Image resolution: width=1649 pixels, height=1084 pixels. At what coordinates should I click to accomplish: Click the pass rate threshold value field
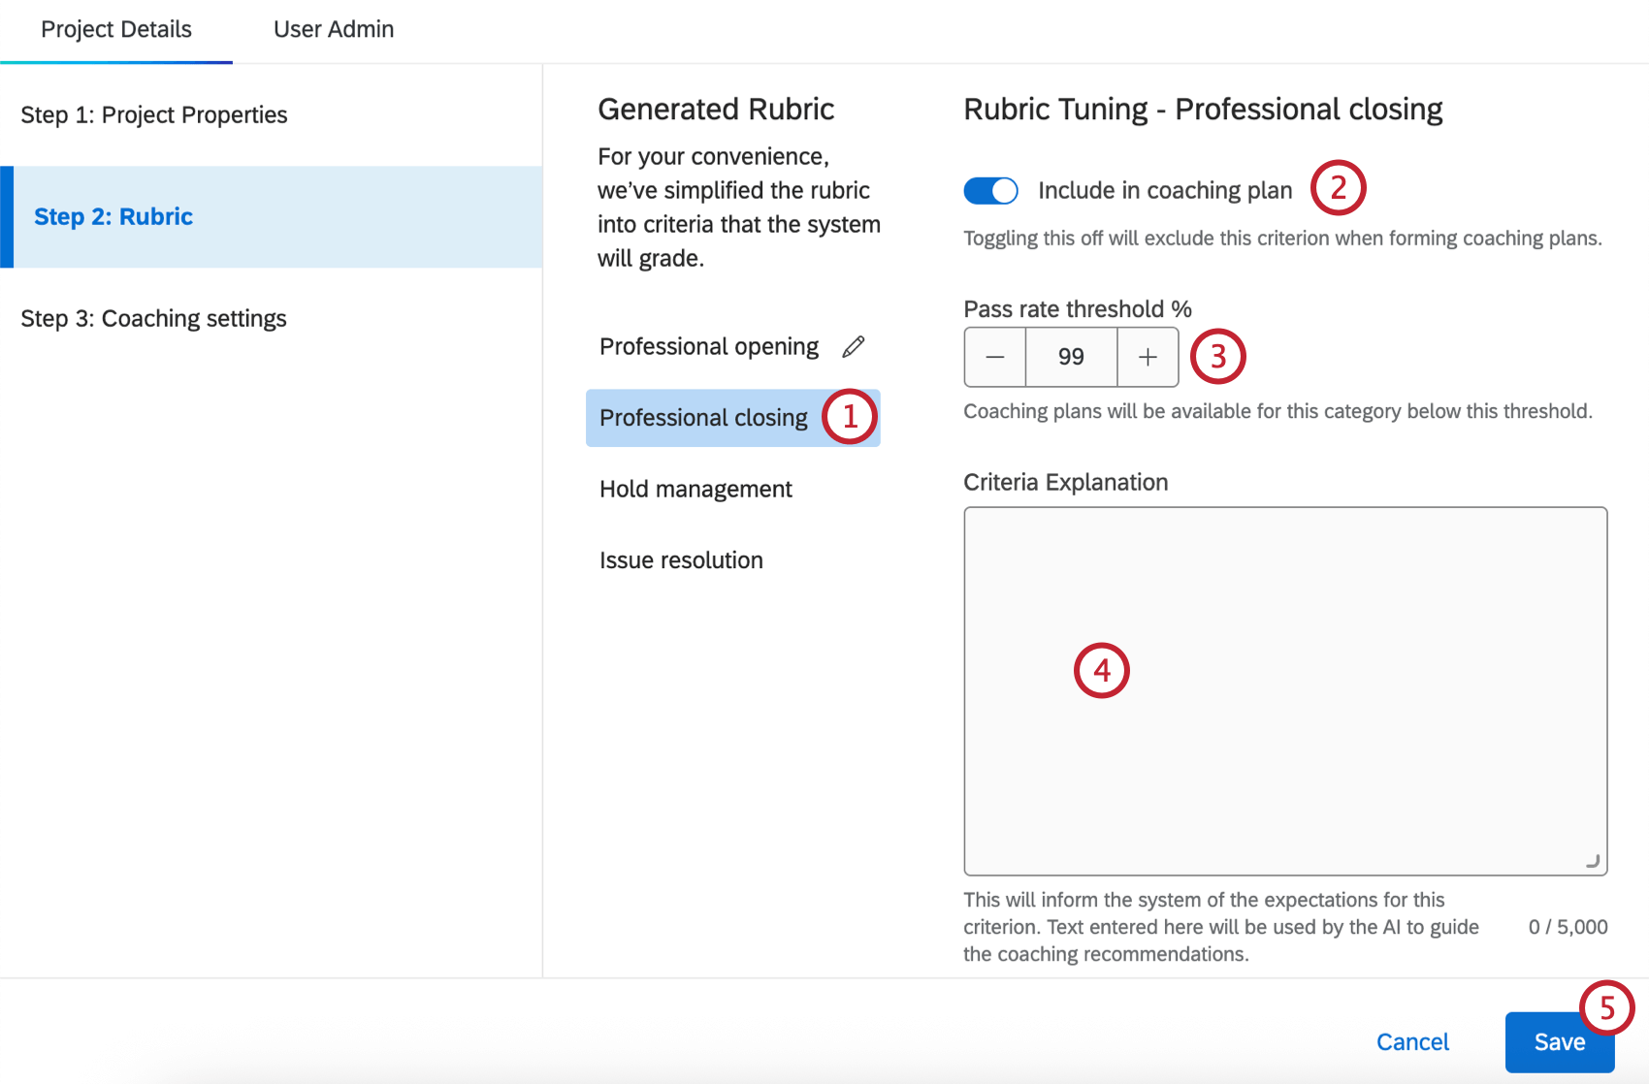tap(1071, 357)
